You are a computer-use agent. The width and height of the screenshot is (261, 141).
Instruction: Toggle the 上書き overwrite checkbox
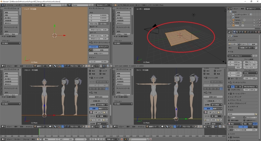229,117
